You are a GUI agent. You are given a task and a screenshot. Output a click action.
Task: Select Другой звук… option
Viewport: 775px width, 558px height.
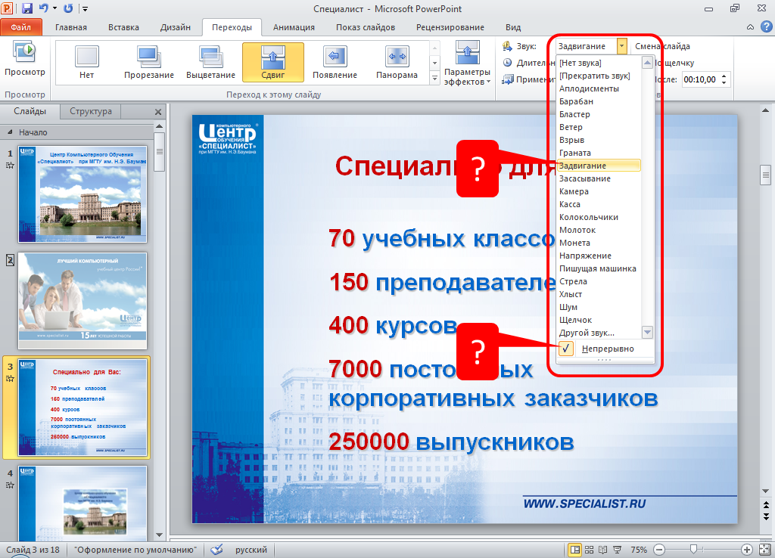coord(587,333)
